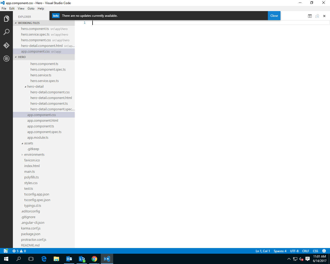Launch Google Chrome from the taskbar

[x=94, y=259]
